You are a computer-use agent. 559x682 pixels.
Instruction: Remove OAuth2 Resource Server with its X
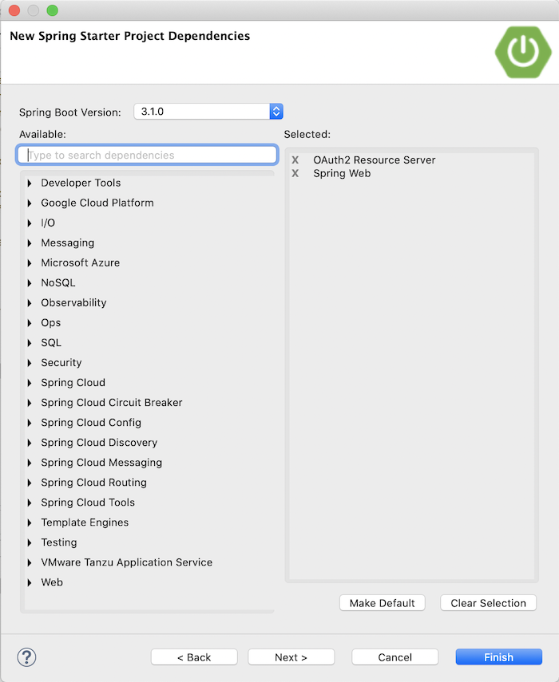point(295,160)
